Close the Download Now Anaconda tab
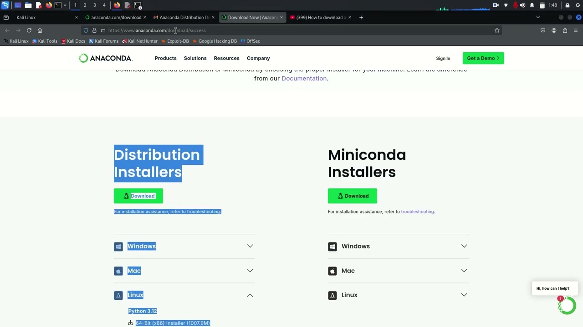 pyautogui.click(x=281, y=17)
